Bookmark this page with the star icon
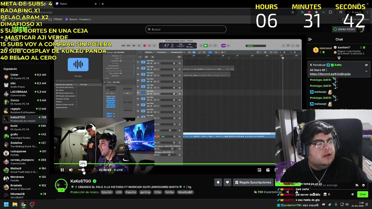This screenshot has height=209, width=372. click(x=293, y=12)
